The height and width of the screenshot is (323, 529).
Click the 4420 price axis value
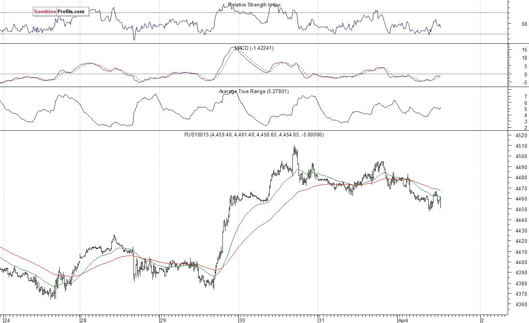521,241
